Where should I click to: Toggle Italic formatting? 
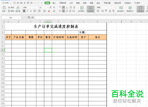coord(28,11)
